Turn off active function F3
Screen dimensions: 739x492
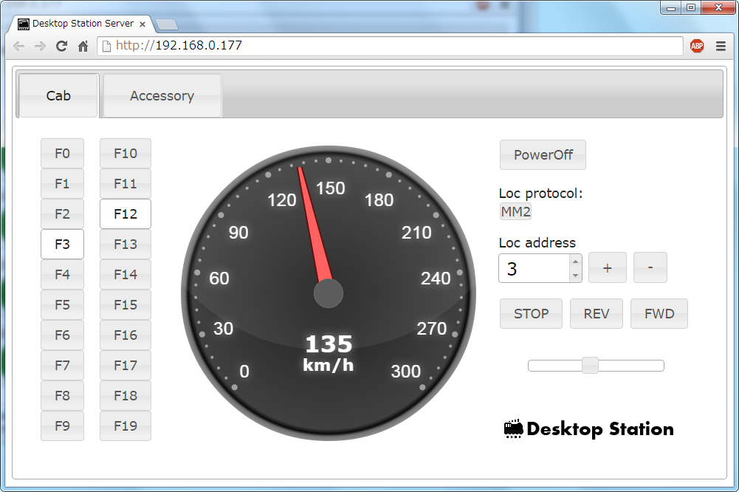(62, 244)
